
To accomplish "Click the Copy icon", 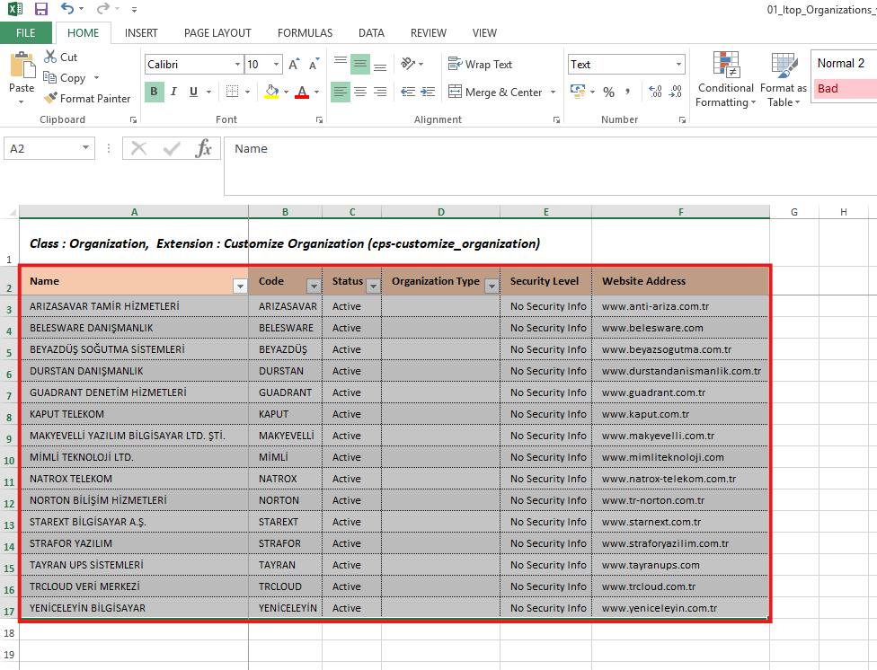I will click(x=50, y=78).
